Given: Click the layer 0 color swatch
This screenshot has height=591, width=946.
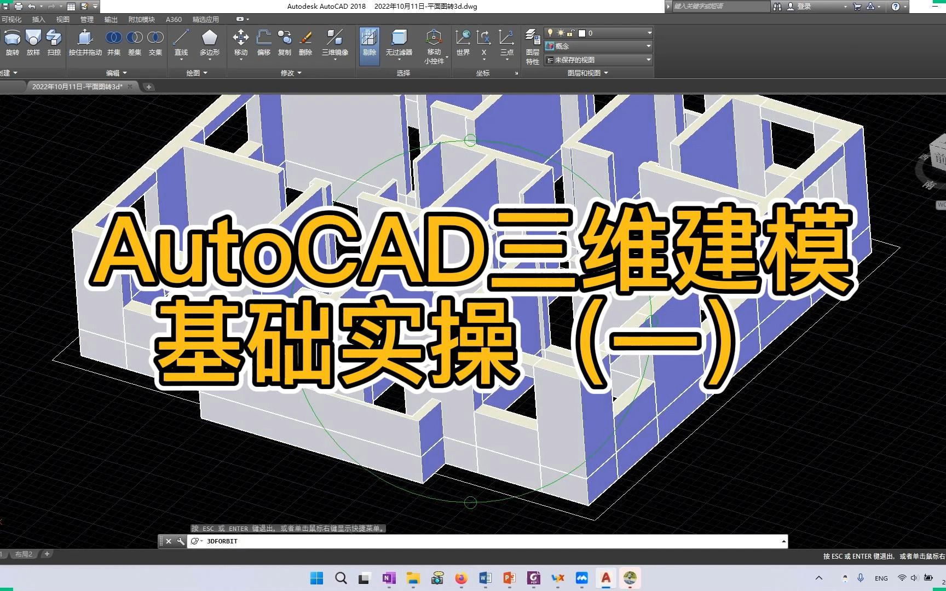Looking at the screenshot, I should (x=582, y=33).
